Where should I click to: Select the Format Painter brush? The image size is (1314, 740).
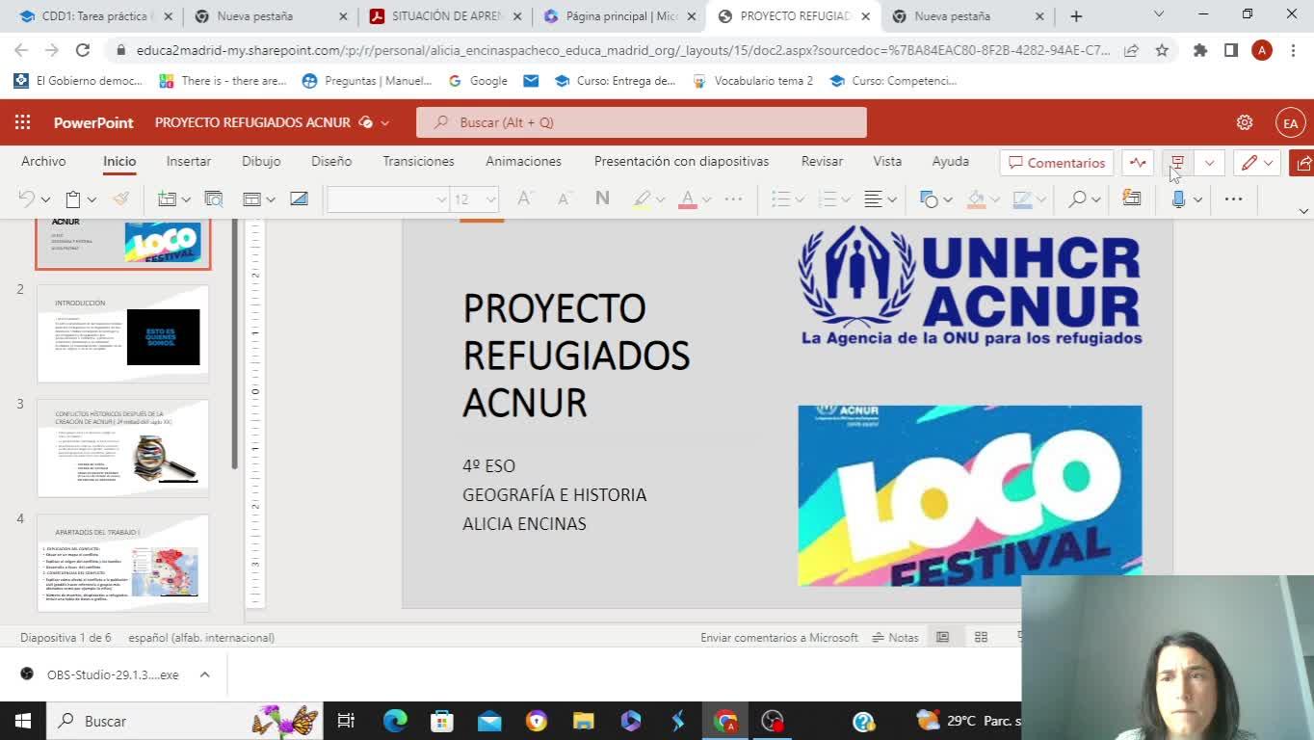(120, 198)
